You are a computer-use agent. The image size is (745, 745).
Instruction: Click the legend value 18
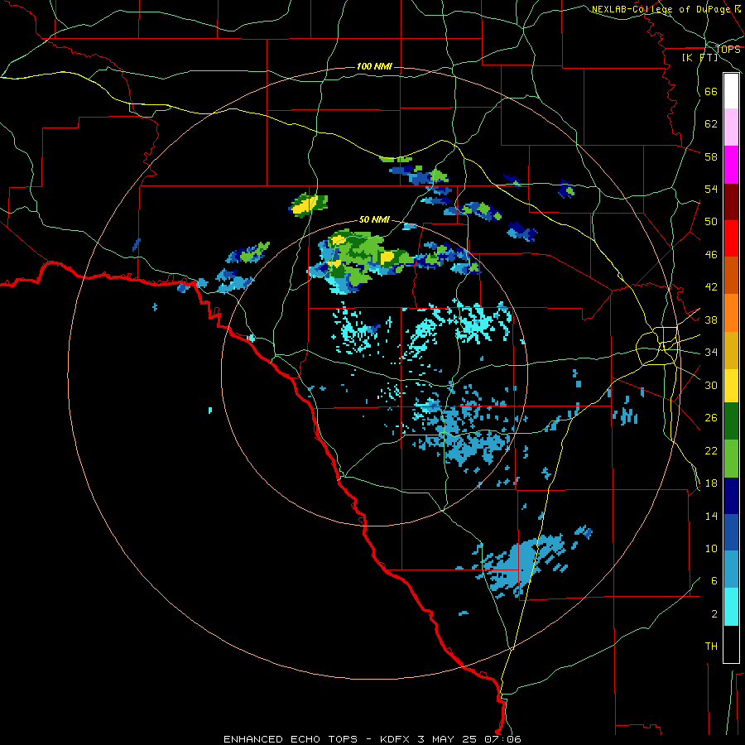711,483
